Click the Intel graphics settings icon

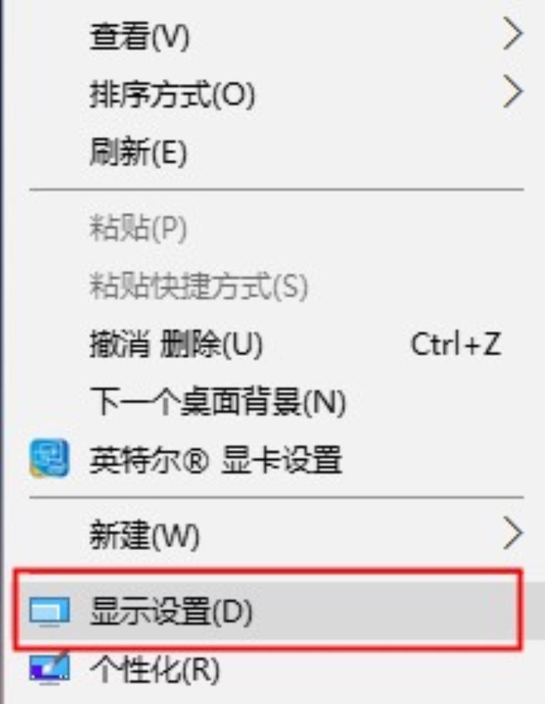pos(49,458)
